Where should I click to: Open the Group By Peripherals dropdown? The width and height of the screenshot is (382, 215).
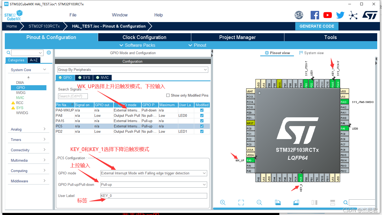[133, 70]
